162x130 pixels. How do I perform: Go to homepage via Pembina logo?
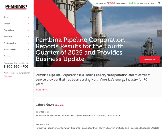point(16,7)
